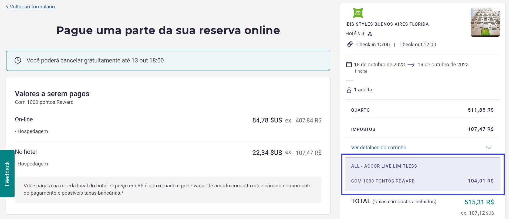This screenshot has width=509, height=219.
Task: Click the clock icon in cancellation notice
Action: click(x=18, y=60)
